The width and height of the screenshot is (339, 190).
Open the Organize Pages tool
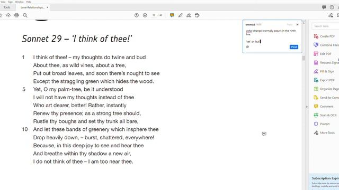326,89
